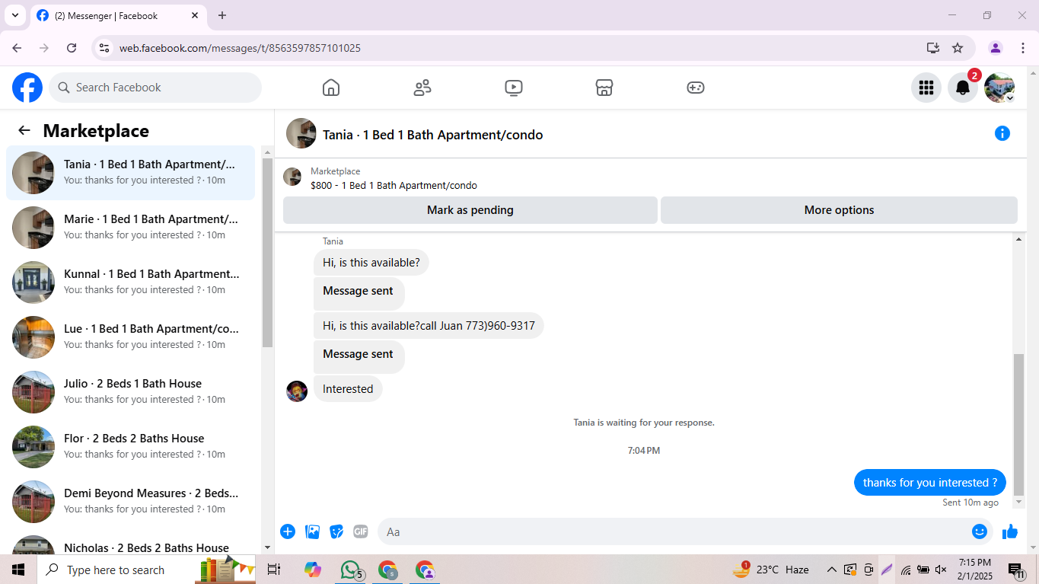The width and height of the screenshot is (1039, 584).
Task: Mark the listing as pending
Action: 470,210
